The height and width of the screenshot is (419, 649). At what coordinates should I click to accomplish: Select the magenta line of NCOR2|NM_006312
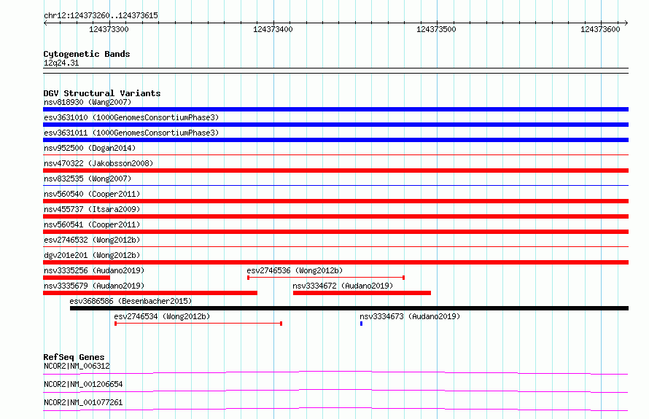point(335,372)
